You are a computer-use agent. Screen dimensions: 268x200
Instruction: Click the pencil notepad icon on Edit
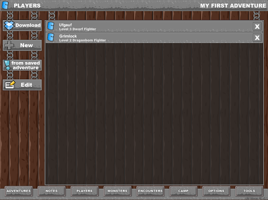click(10, 85)
